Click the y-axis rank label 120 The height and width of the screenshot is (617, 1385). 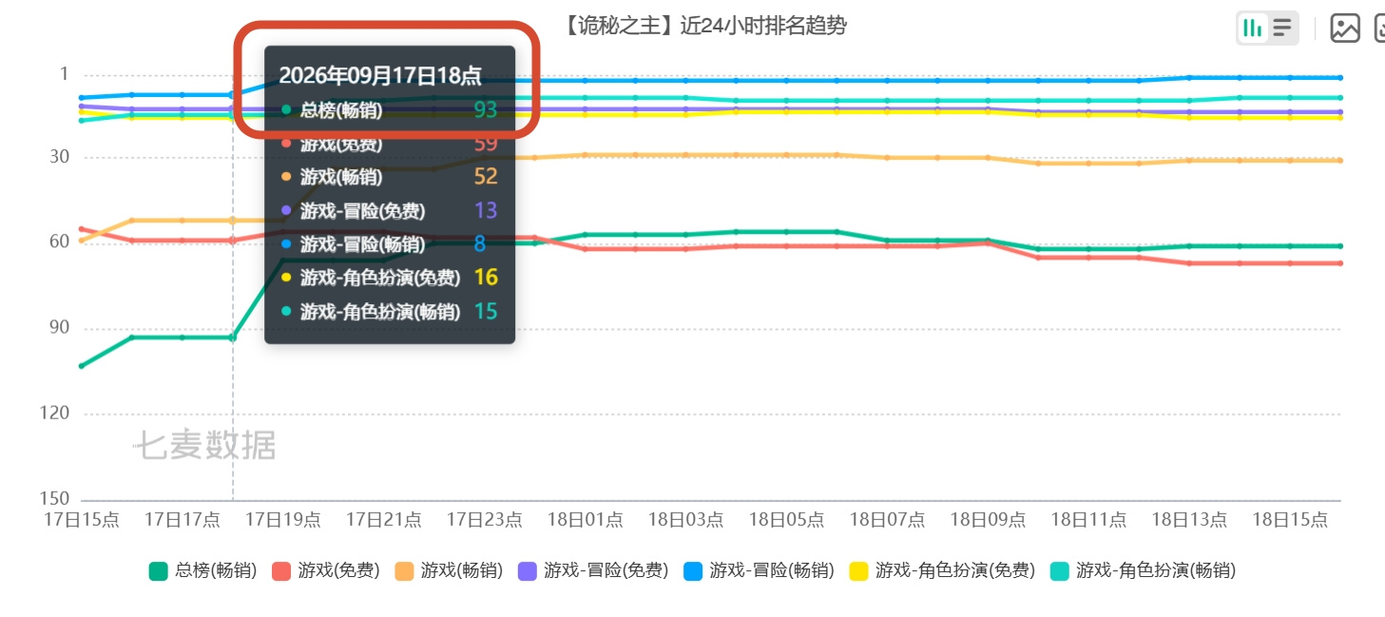click(x=54, y=414)
